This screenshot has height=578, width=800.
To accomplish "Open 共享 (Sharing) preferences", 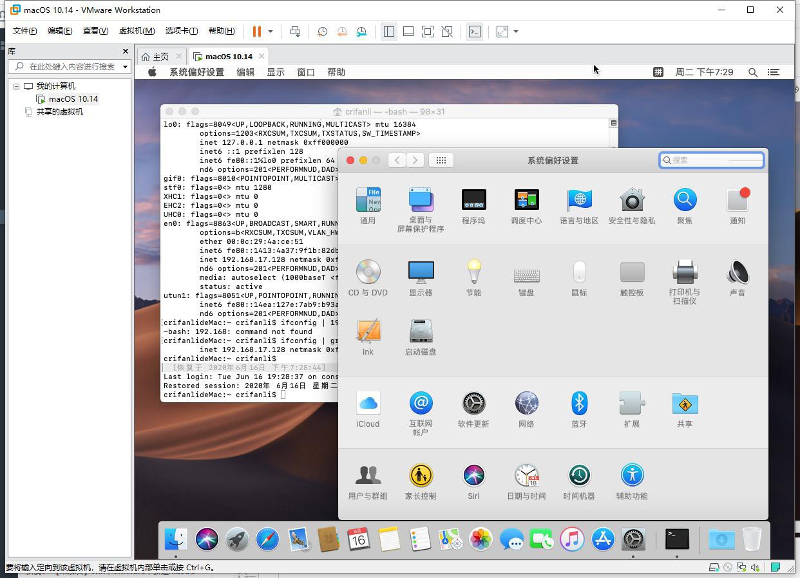I will pyautogui.click(x=685, y=409).
